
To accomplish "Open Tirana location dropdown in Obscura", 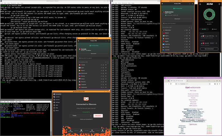I will coord(81,116).
